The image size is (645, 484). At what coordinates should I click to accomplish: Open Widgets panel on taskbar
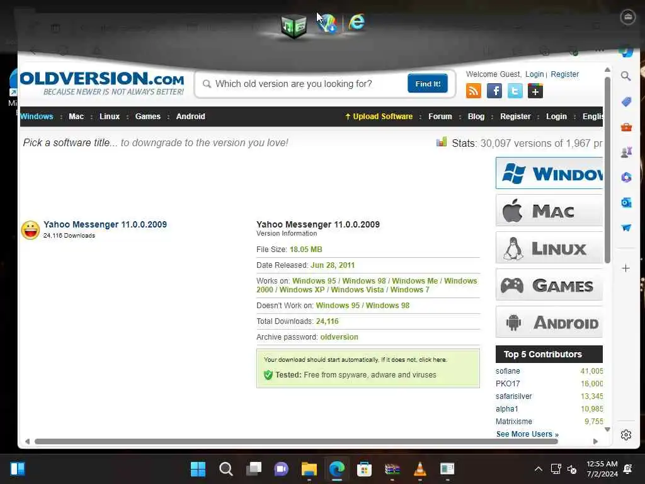pos(18,469)
